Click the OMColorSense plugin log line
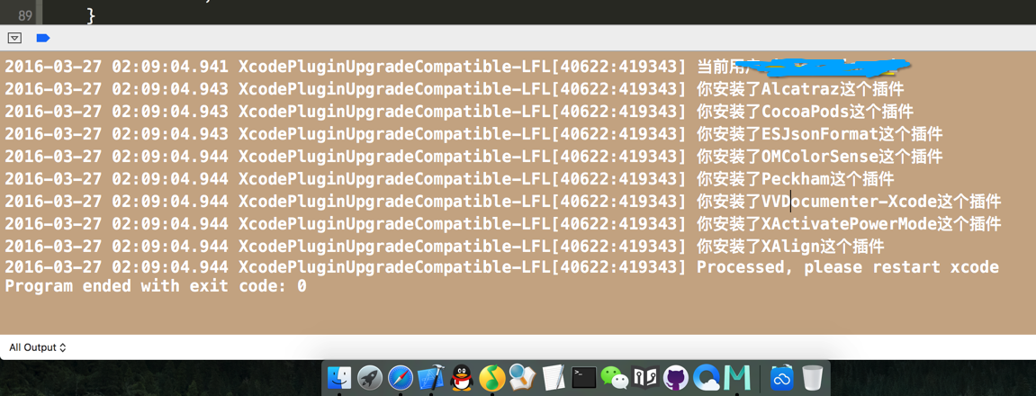 click(x=473, y=156)
